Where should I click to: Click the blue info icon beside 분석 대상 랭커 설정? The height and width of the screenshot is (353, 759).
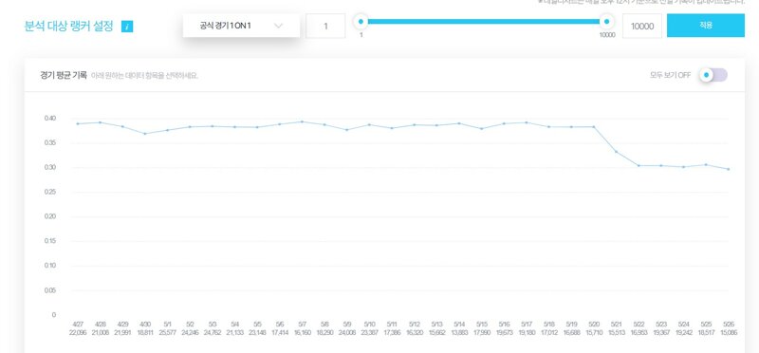[x=127, y=27]
